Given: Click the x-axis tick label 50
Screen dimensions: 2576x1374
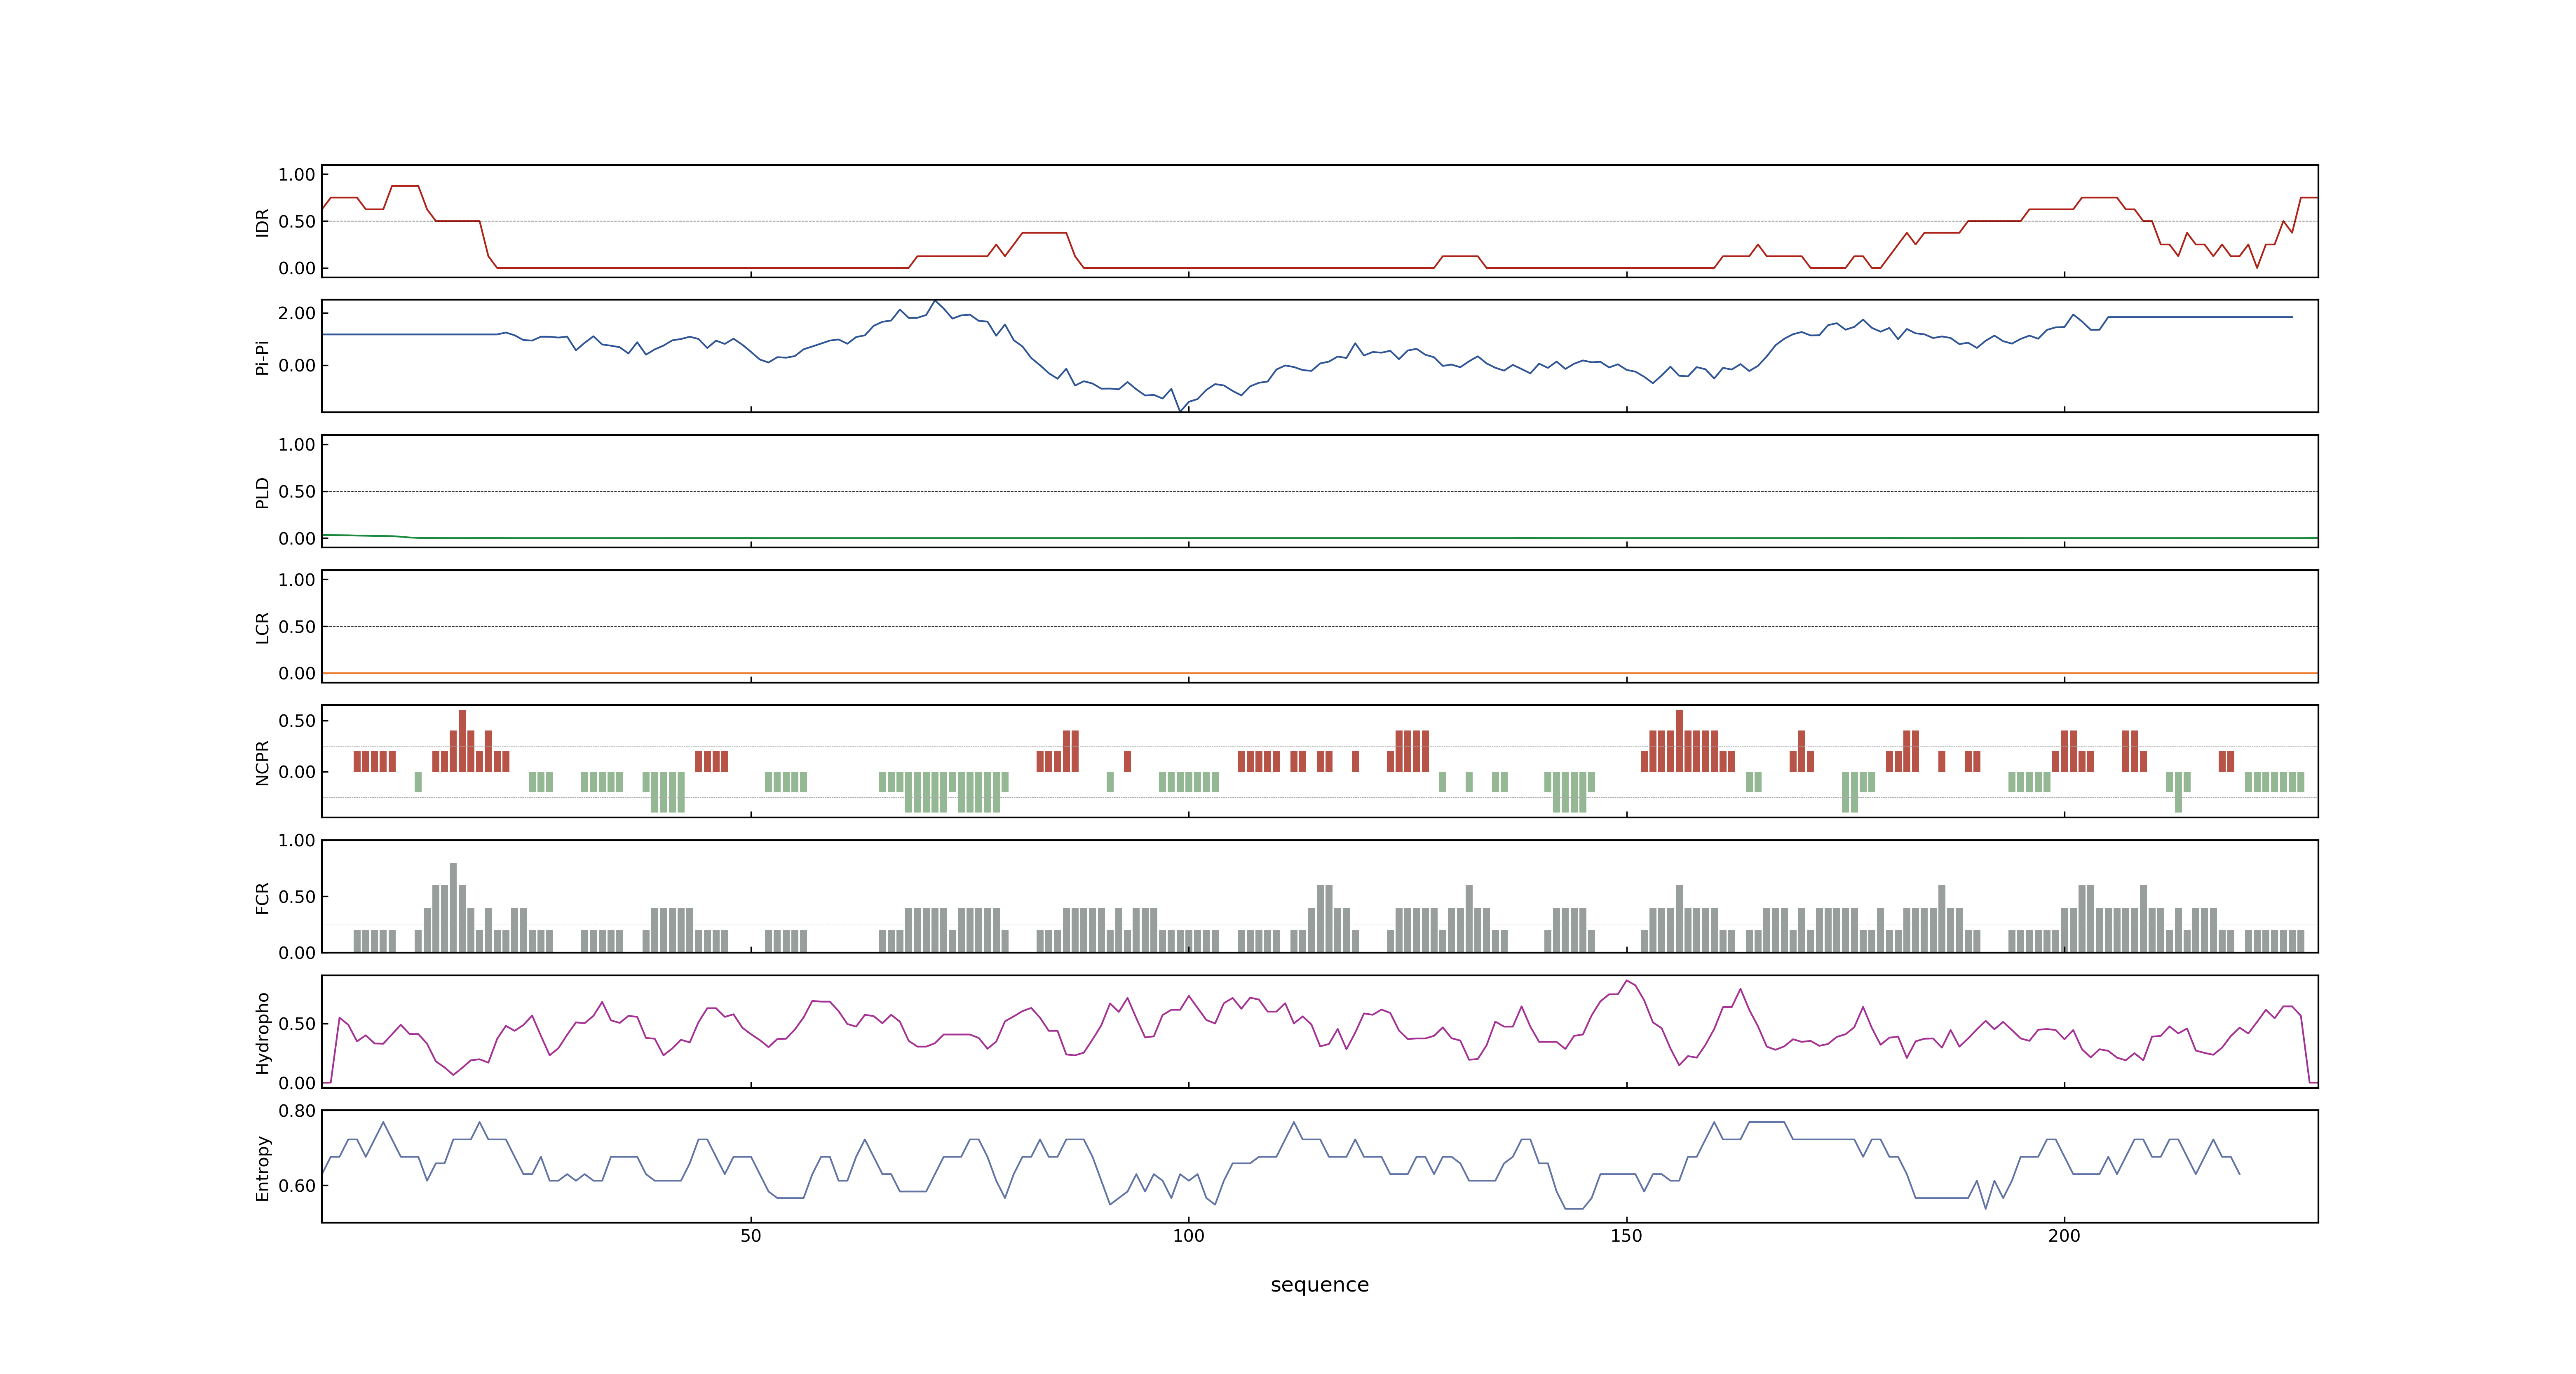Looking at the screenshot, I should click(750, 1236).
